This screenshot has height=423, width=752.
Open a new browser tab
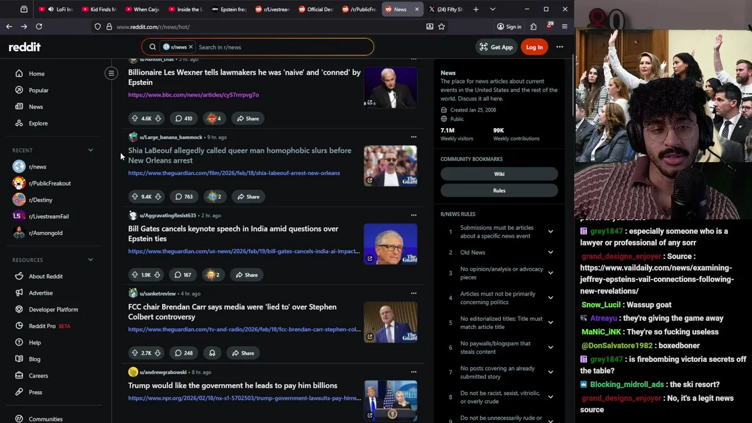(476, 9)
